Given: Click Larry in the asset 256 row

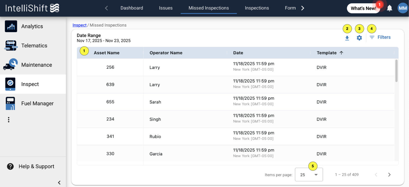Looking at the screenshot, I should pyautogui.click(x=155, y=67).
